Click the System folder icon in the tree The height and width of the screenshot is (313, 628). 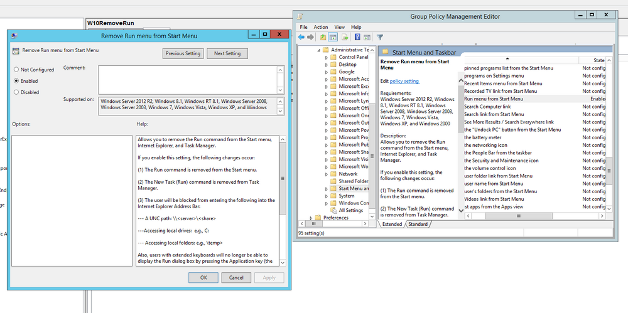coord(333,196)
